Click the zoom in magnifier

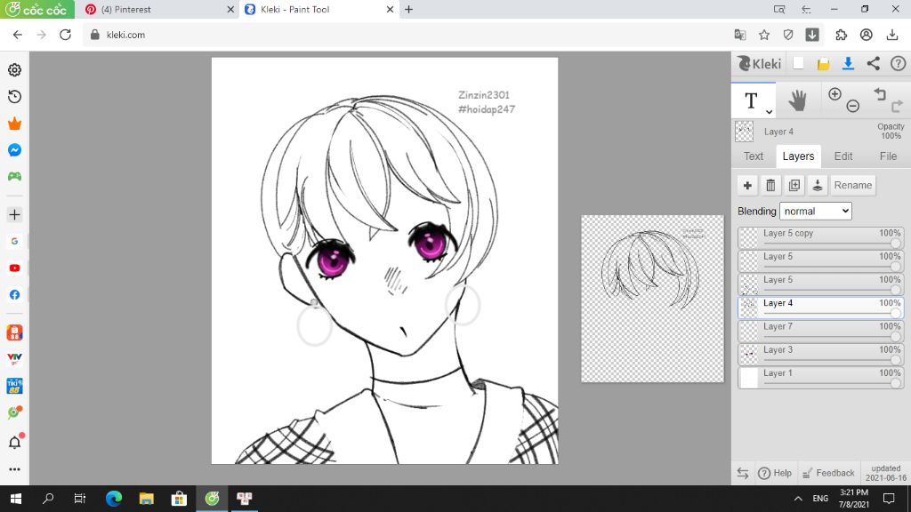pos(834,94)
